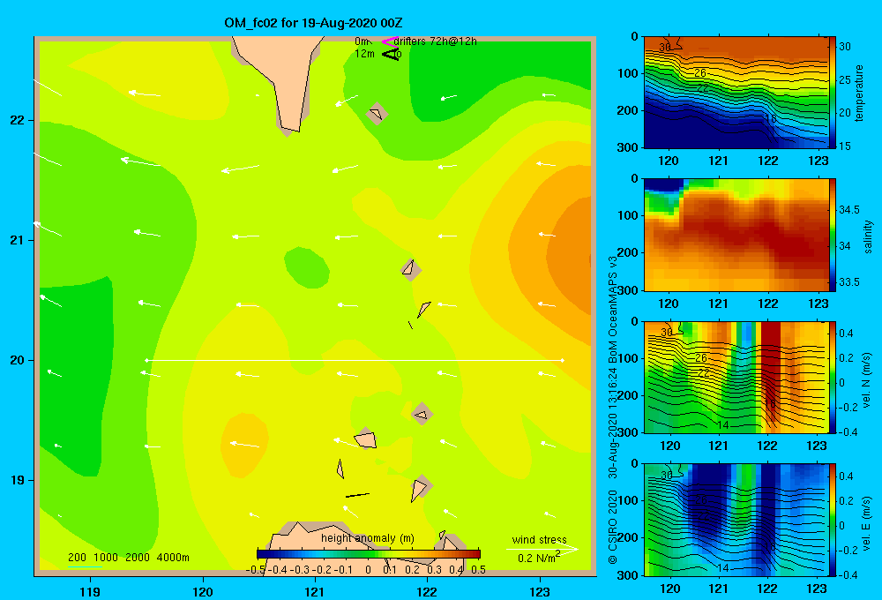Select the northward velocity section panel
This screenshot has width=882, height=600.
[736, 377]
